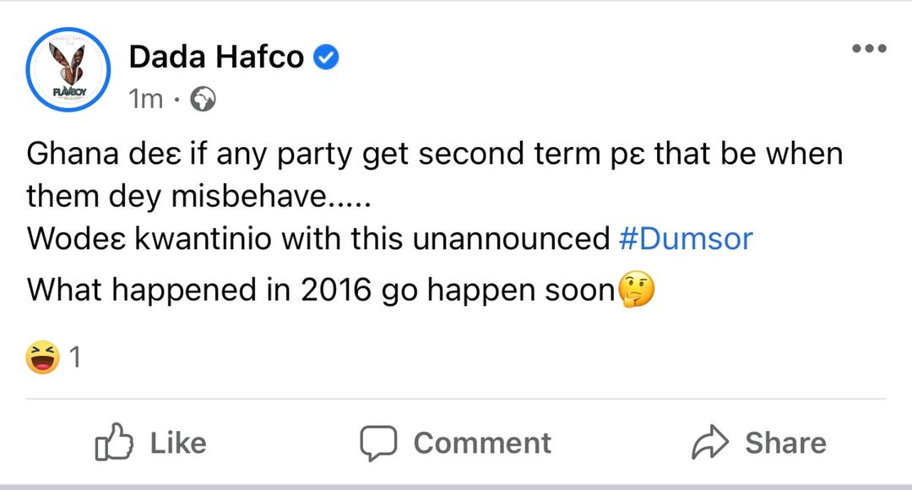The image size is (912, 490).
Task: Click the thinking face emoji in post
Action: [x=637, y=289]
